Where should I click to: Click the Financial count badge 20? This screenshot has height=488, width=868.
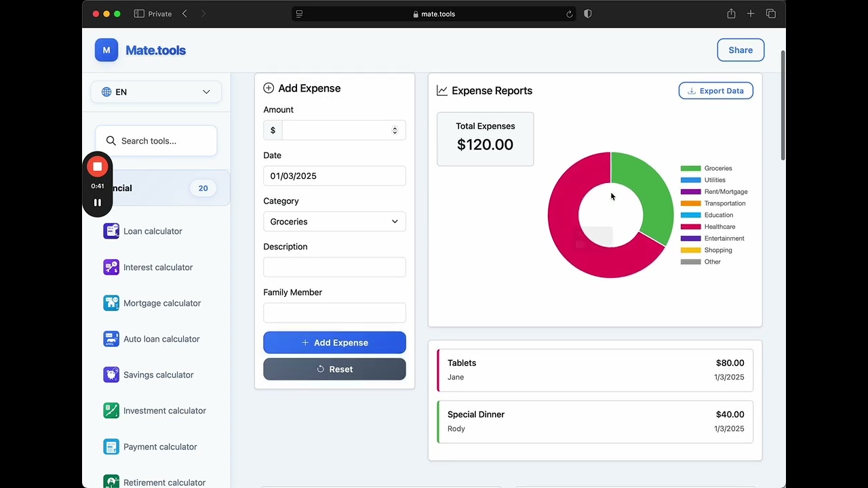coord(203,188)
